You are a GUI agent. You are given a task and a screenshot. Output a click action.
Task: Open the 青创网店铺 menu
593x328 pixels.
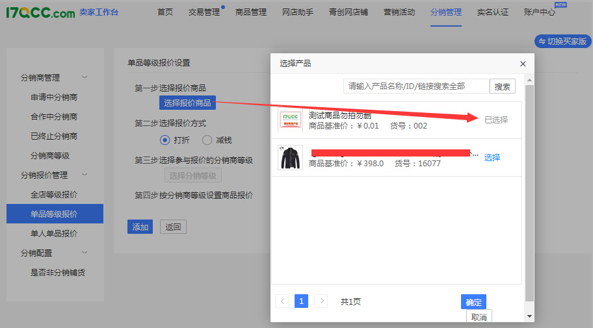(349, 12)
